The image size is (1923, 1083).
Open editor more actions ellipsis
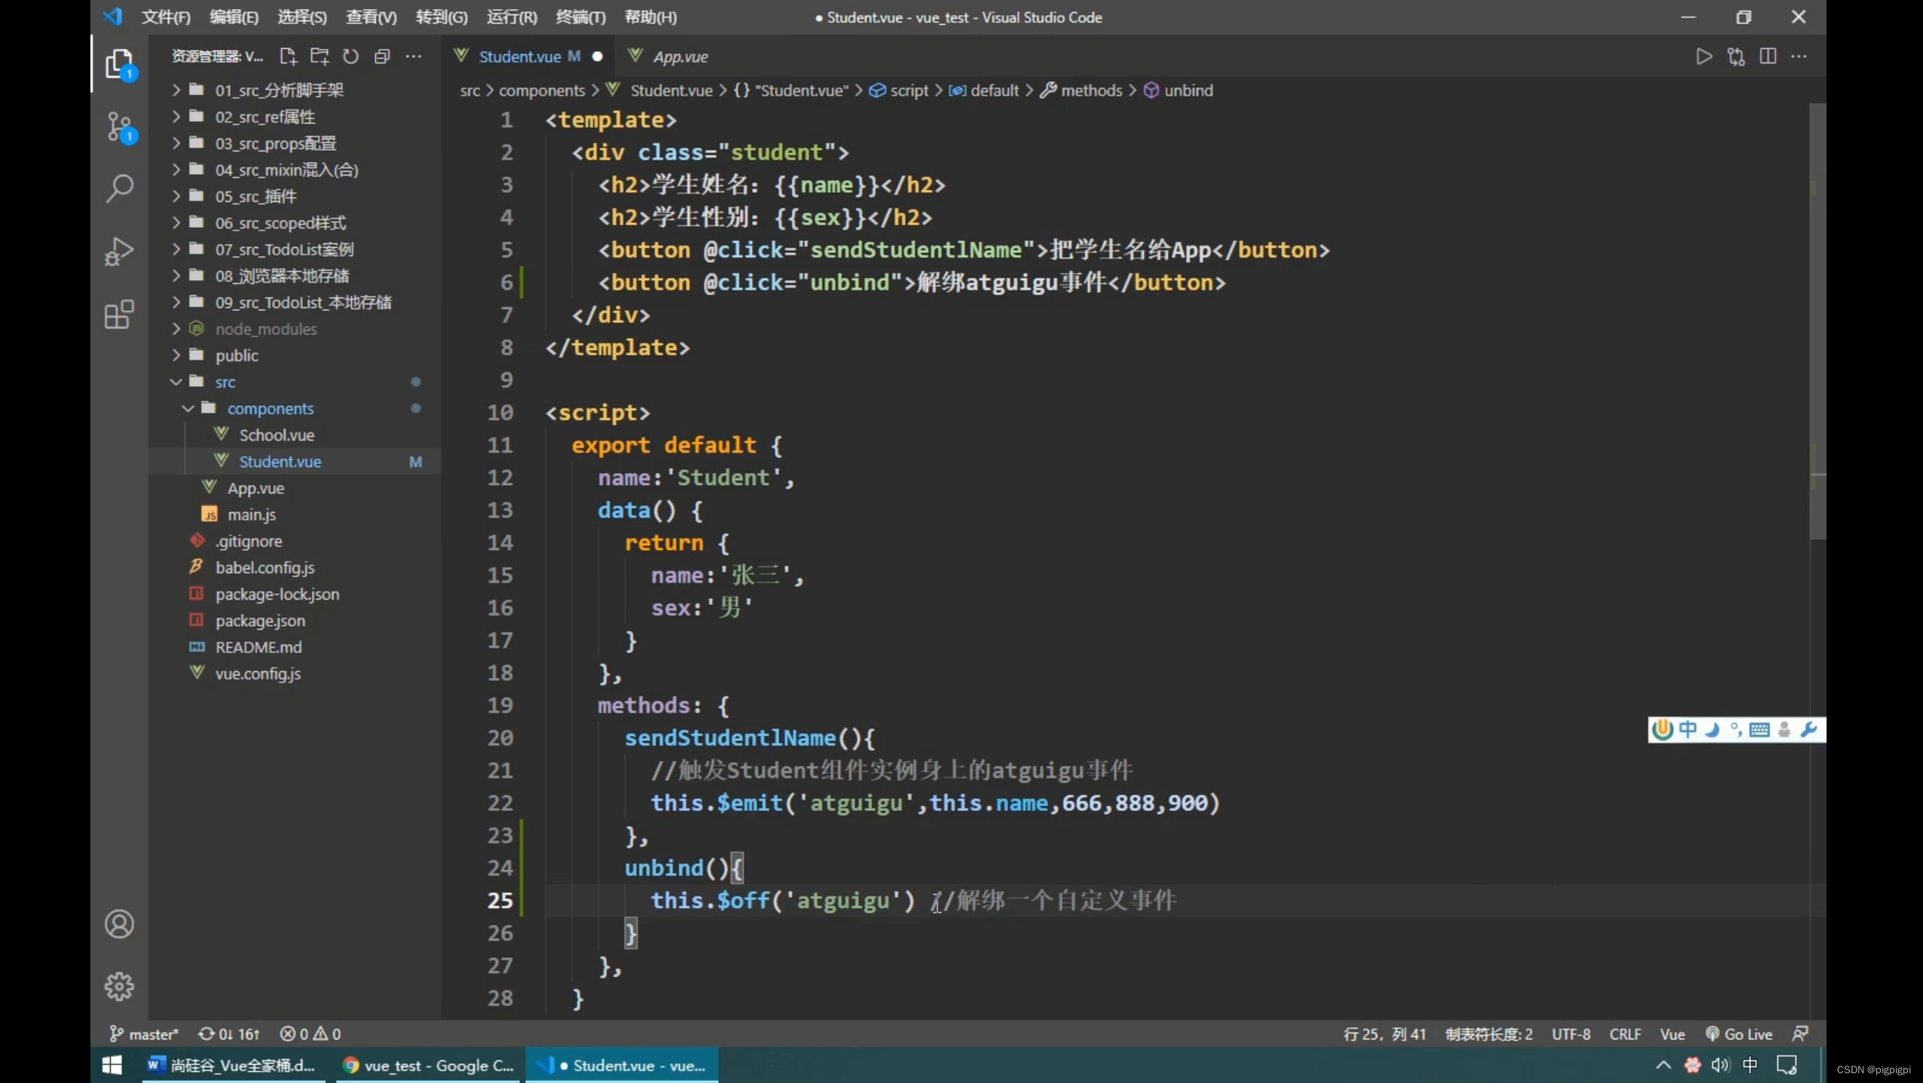click(1799, 56)
